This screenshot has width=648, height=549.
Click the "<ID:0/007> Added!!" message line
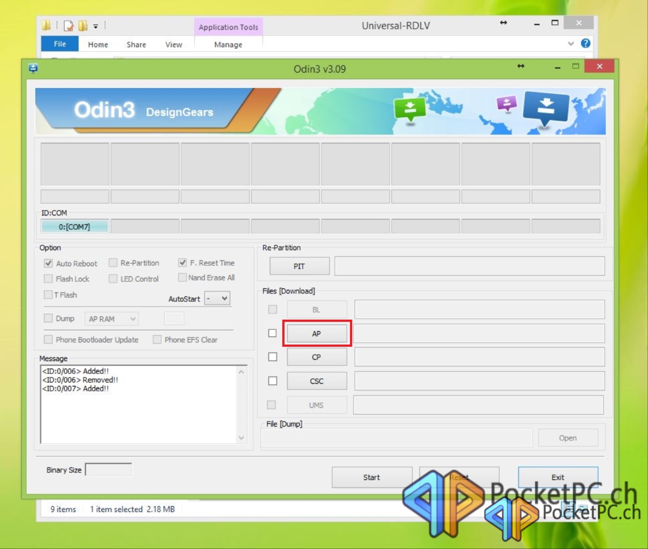tap(76, 388)
